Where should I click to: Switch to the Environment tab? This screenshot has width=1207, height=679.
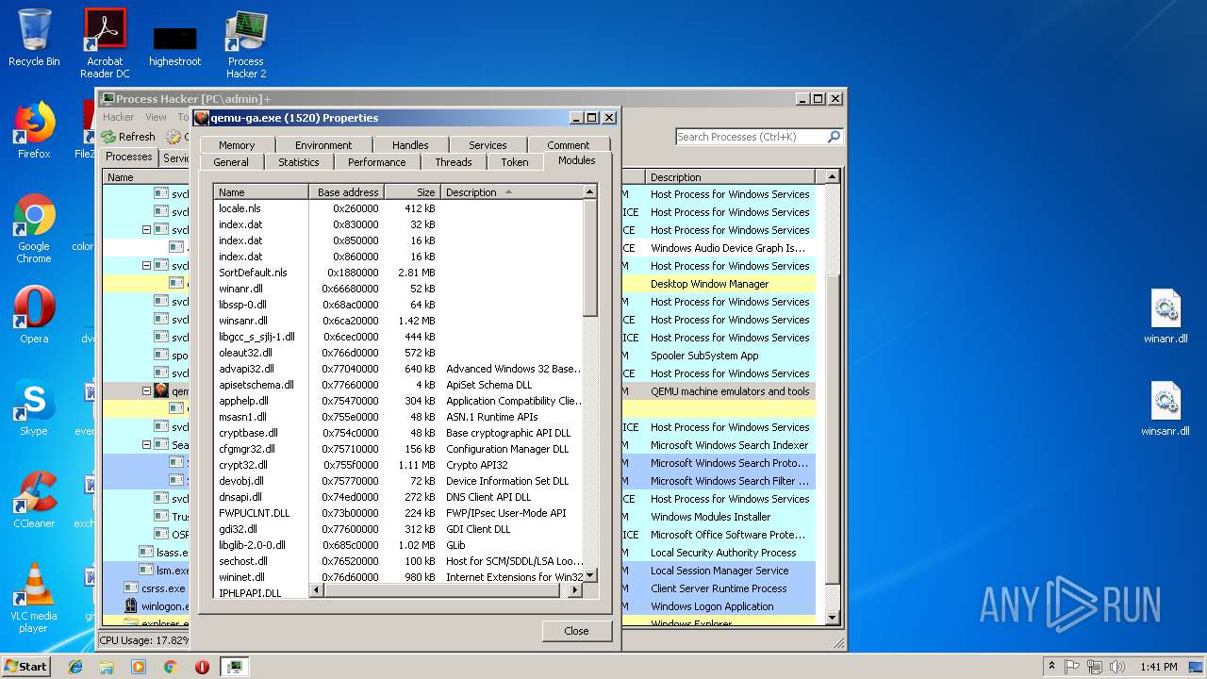[x=323, y=145]
